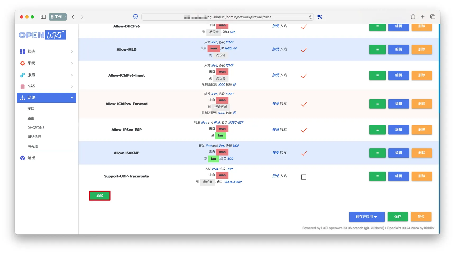Delete the Allow-ICMPv6-Forward rule
The height and width of the screenshot is (254, 455).
(421, 104)
